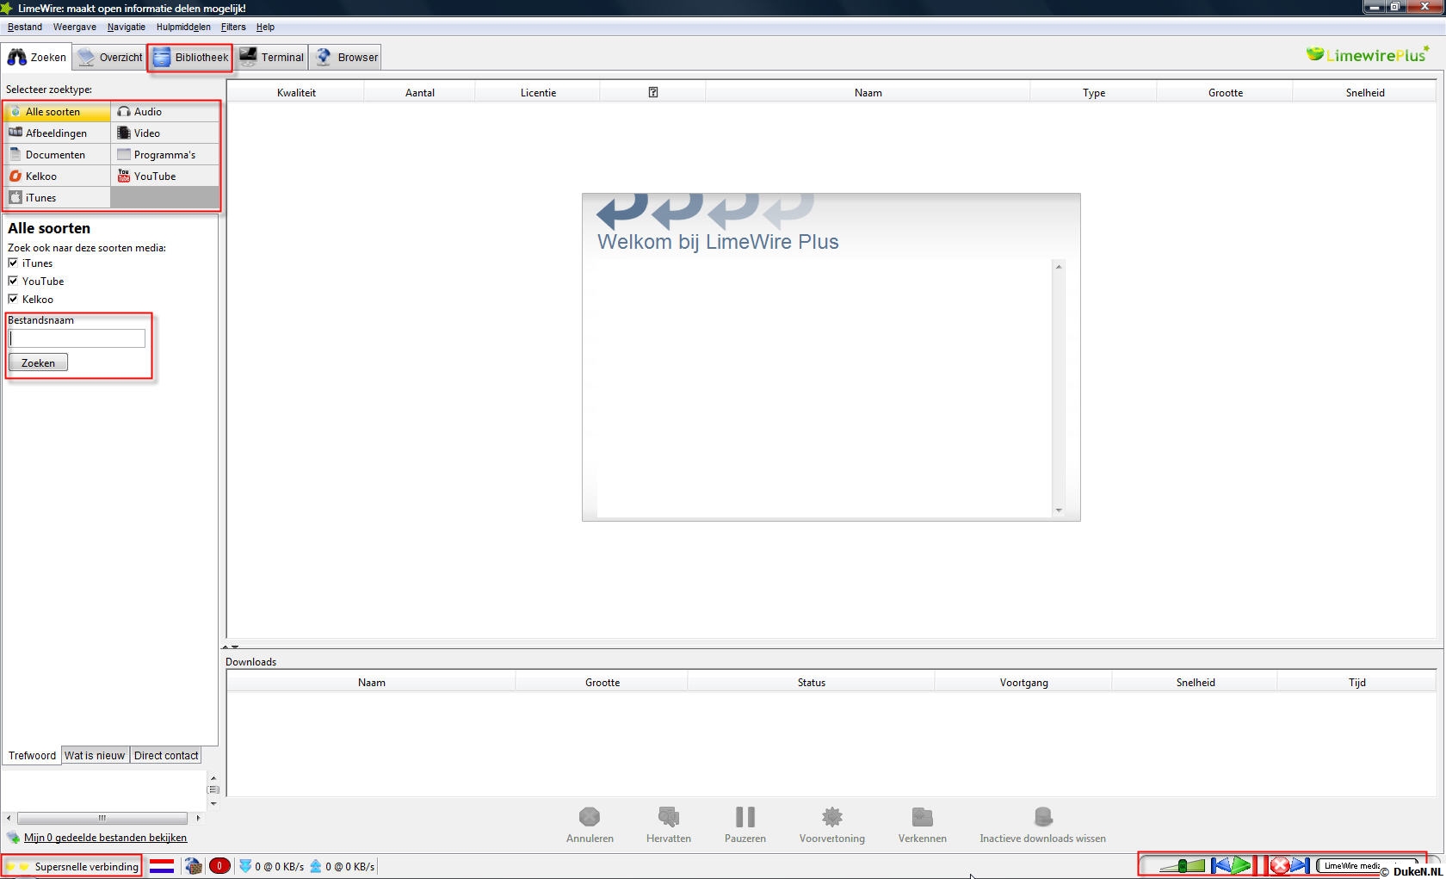The width and height of the screenshot is (1446, 879).
Task: Click the connection quality indicator dots
Action: click(18, 867)
